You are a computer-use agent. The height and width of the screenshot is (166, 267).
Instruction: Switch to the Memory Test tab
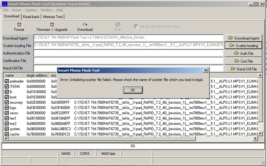(53, 17)
